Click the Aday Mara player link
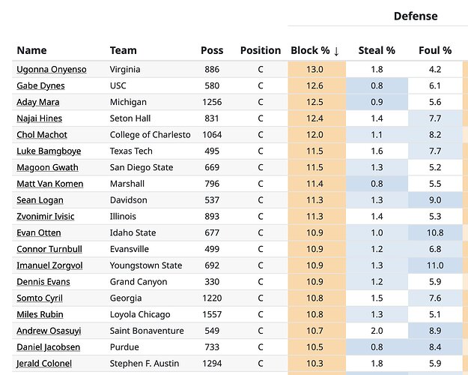This screenshot has height=375, width=468. [x=38, y=102]
